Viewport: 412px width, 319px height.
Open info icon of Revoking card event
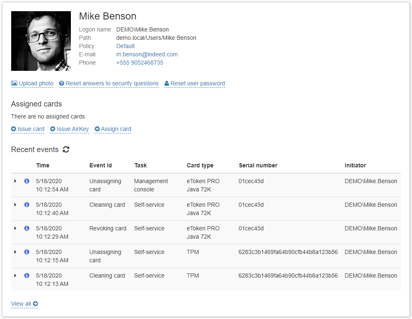click(x=27, y=228)
